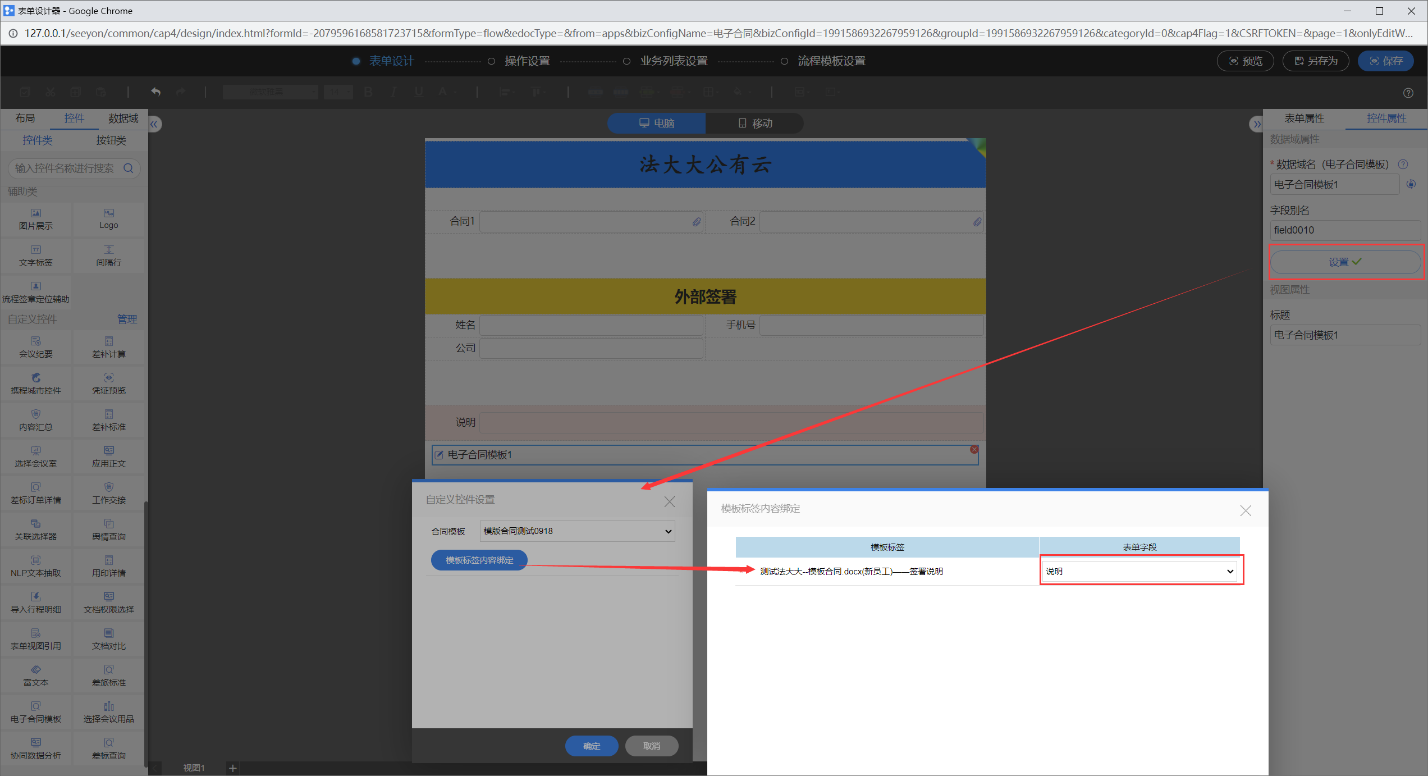Close the 自定义控件设置 dialog

(x=669, y=501)
